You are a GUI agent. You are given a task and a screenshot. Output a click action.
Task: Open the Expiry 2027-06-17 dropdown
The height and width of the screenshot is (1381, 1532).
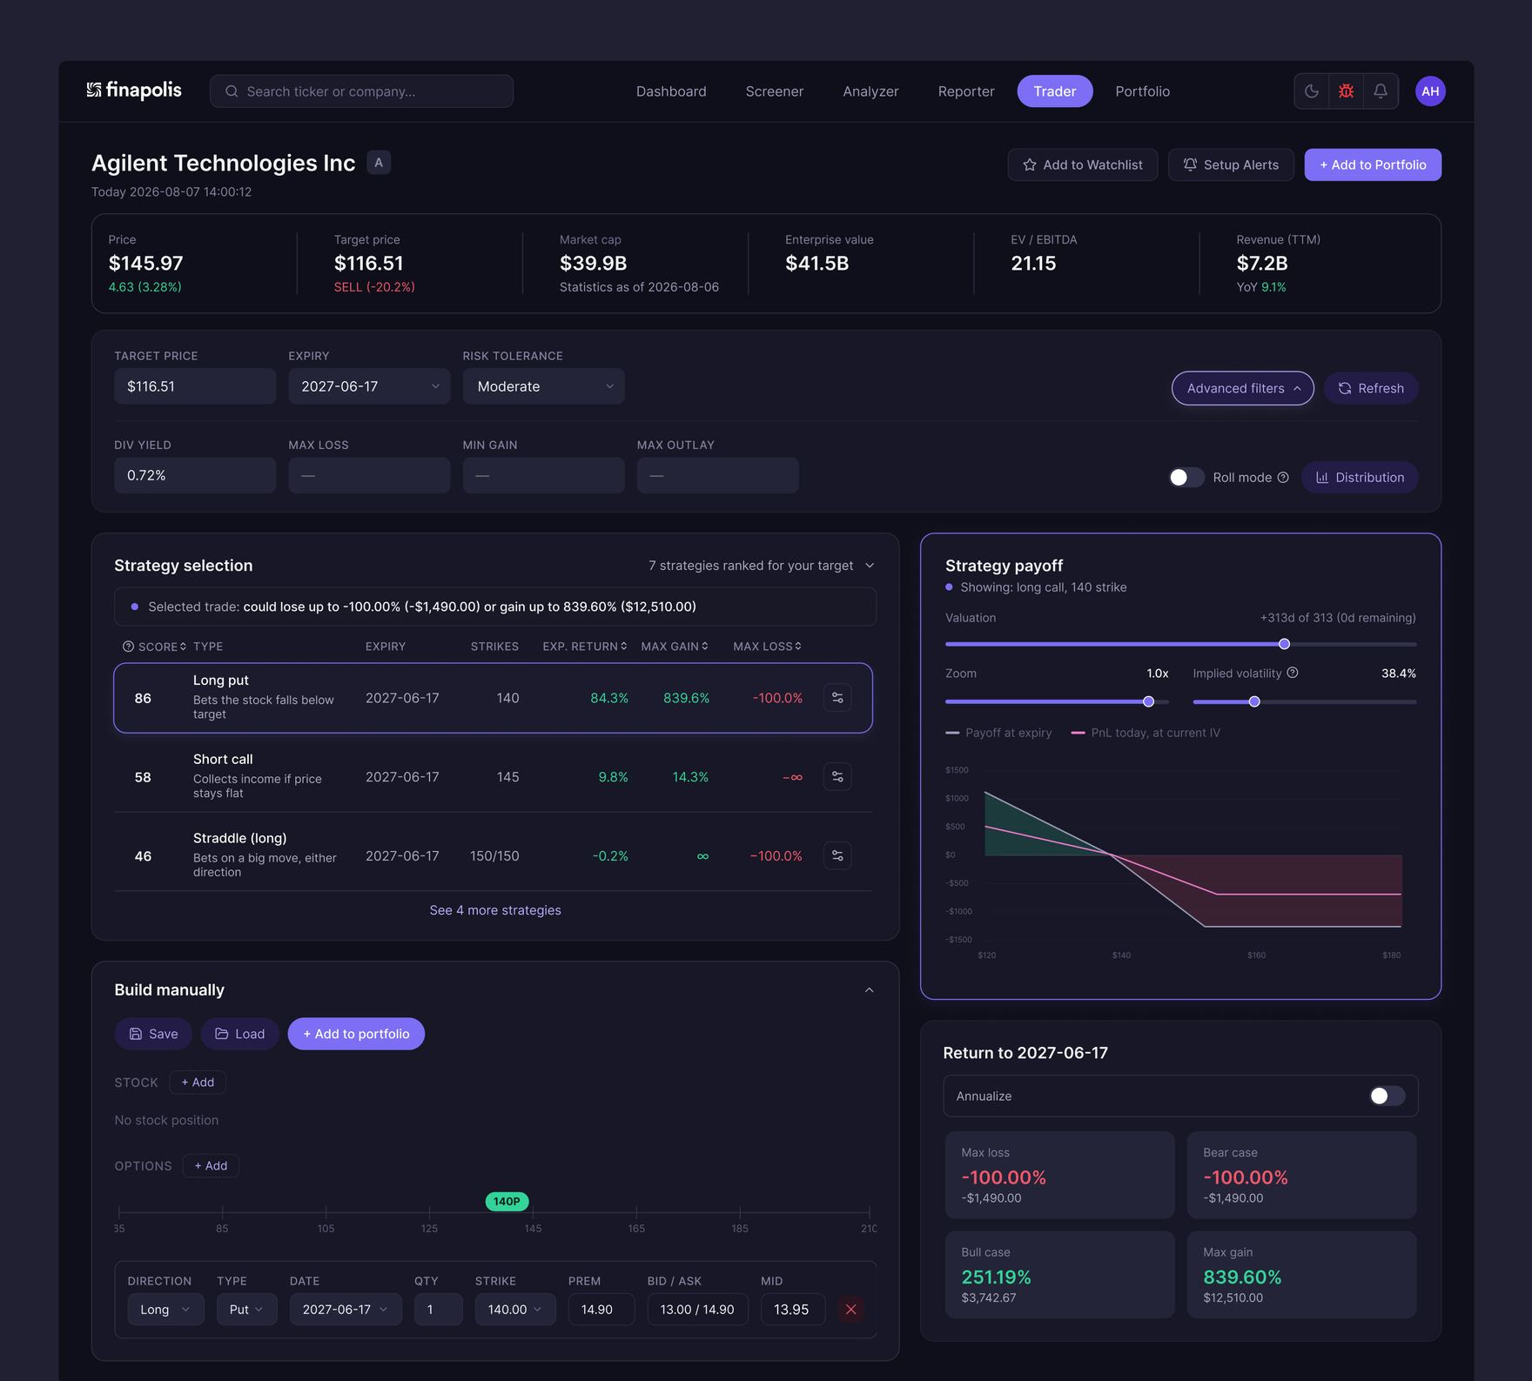click(369, 386)
